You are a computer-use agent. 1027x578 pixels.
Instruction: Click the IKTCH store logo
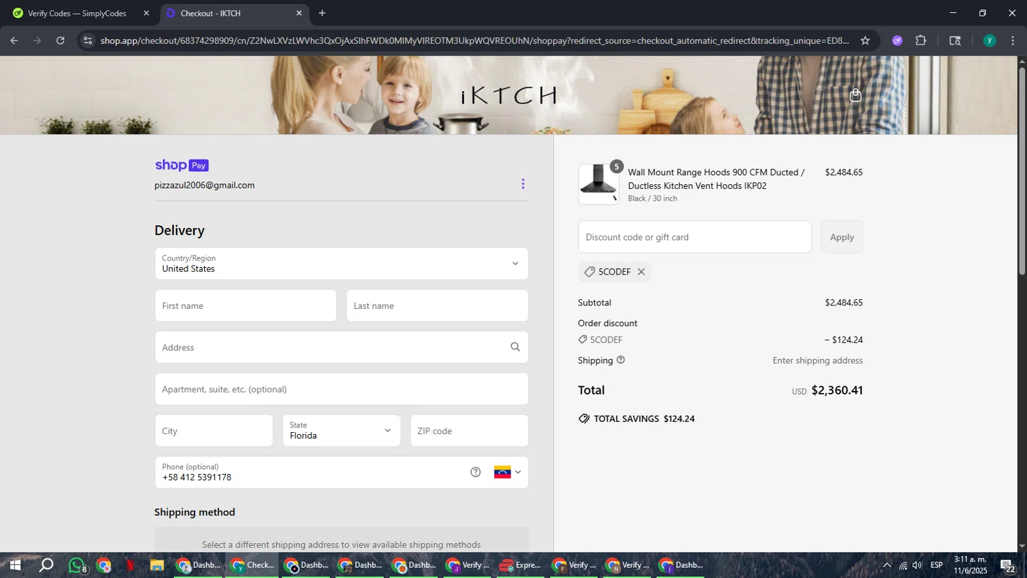coord(509,95)
